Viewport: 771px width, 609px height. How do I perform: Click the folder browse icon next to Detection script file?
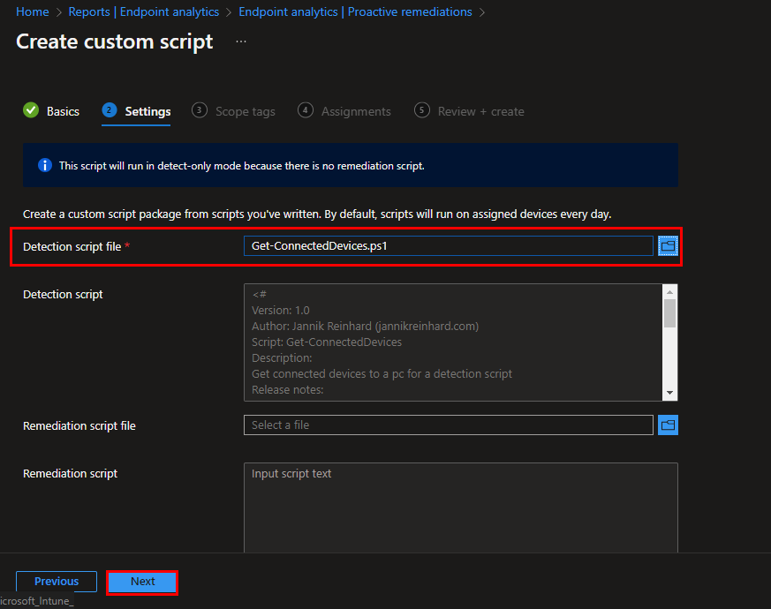[668, 245]
